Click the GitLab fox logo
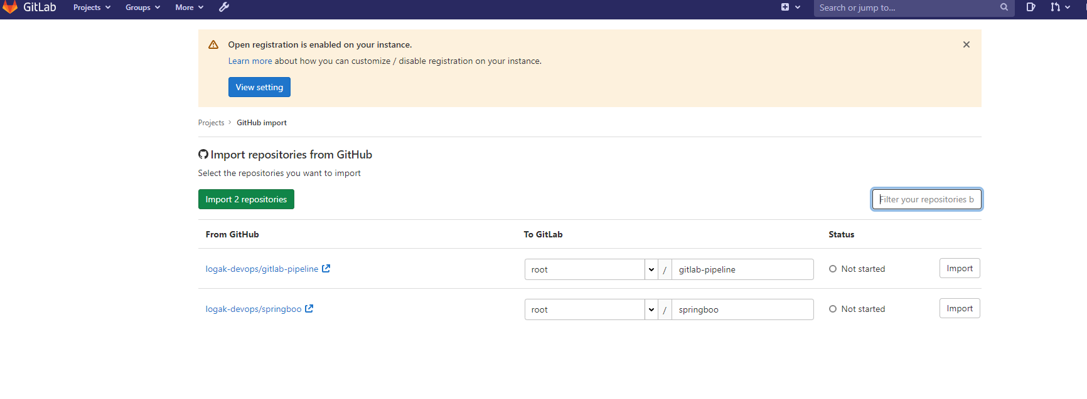This screenshot has height=399, width=1087. tap(10, 7)
